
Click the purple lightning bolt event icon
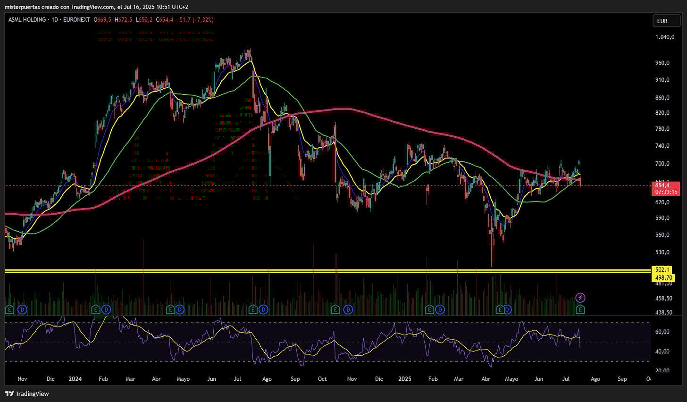click(581, 298)
